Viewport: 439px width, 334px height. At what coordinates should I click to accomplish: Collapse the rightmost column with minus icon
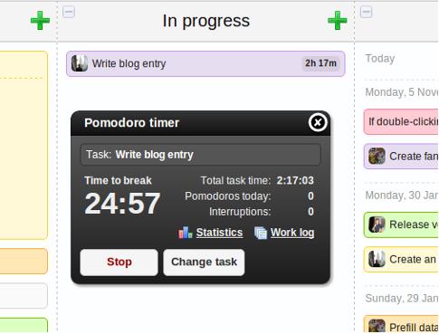point(366,12)
